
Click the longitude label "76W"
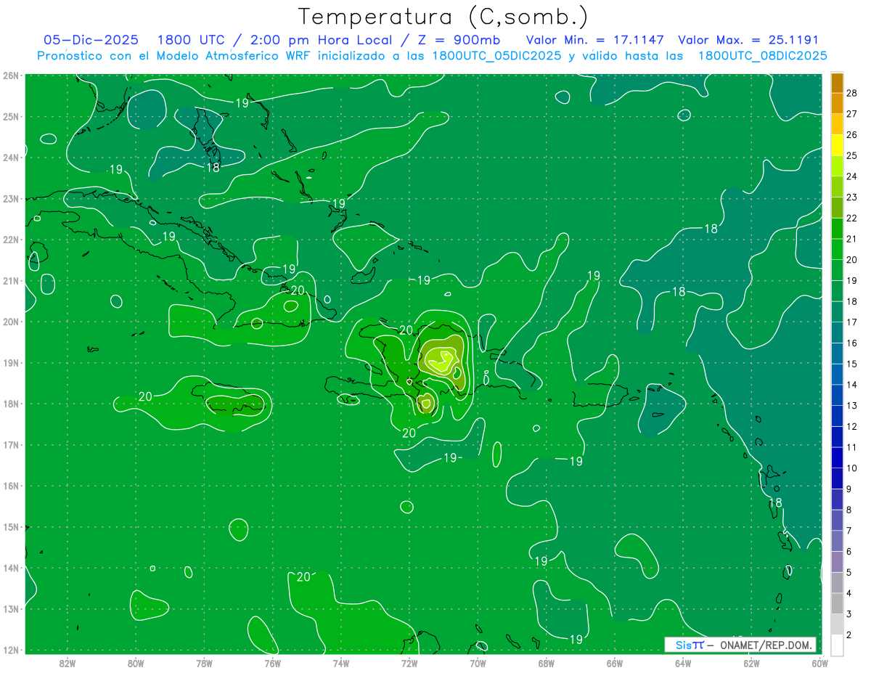[x=272, y=663]
